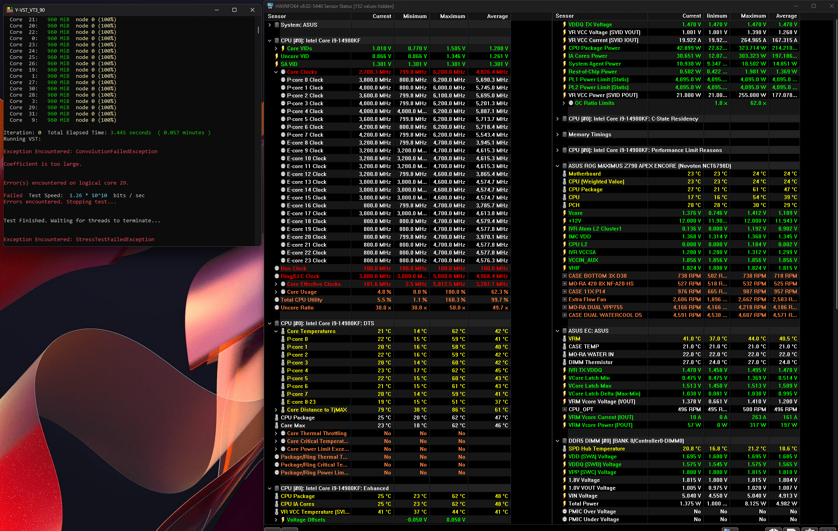Select the VR VCC Temperature row
Viewport: 838px width, 531px height.
(x=388, y=512)
